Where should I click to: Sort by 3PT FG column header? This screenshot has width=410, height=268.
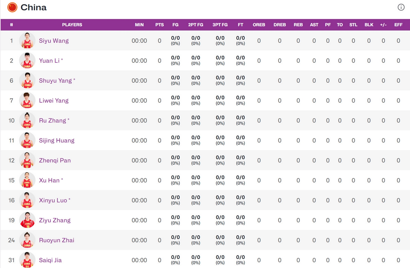coord(220,25)
